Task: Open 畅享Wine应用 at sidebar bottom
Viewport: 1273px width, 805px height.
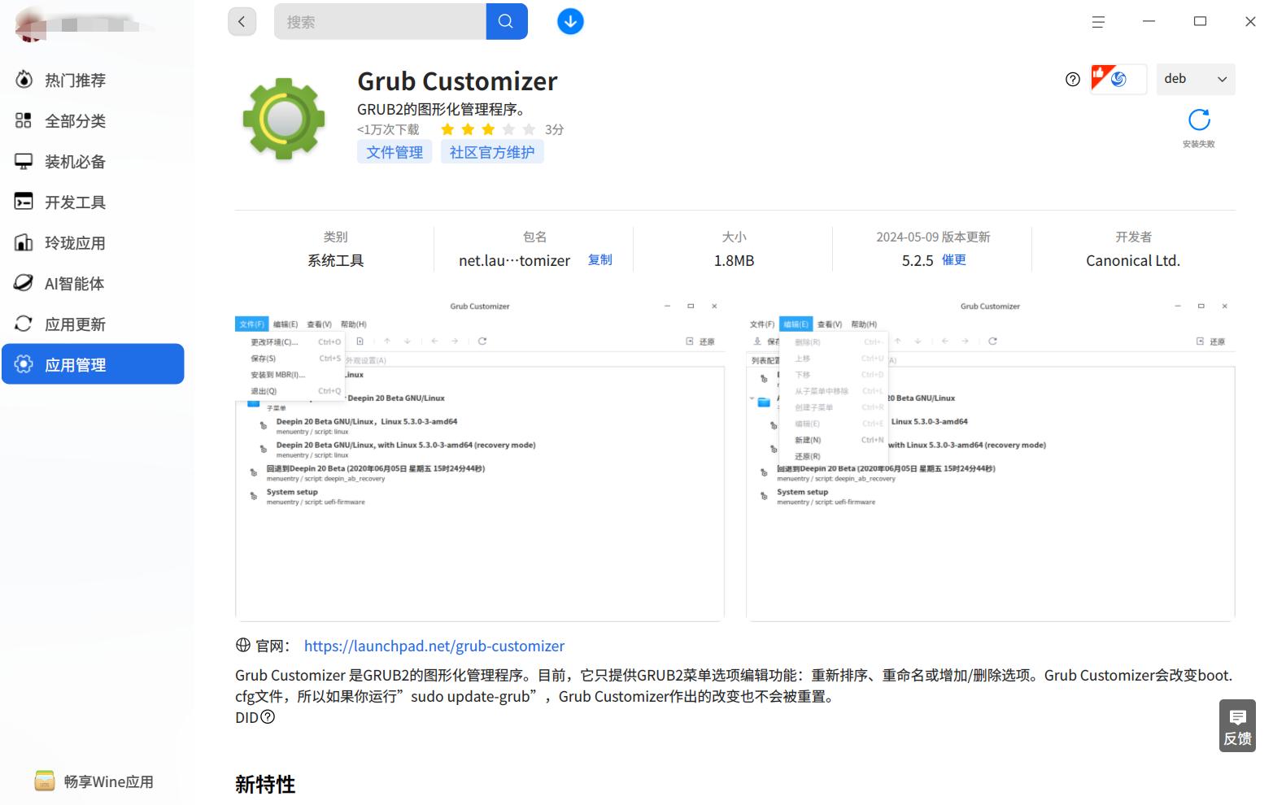Action: click(94, 781)
